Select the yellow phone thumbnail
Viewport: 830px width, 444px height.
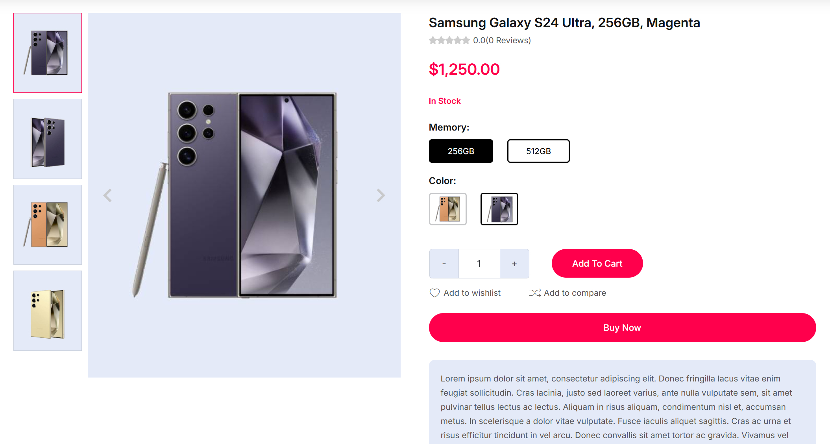coord(48,311)
